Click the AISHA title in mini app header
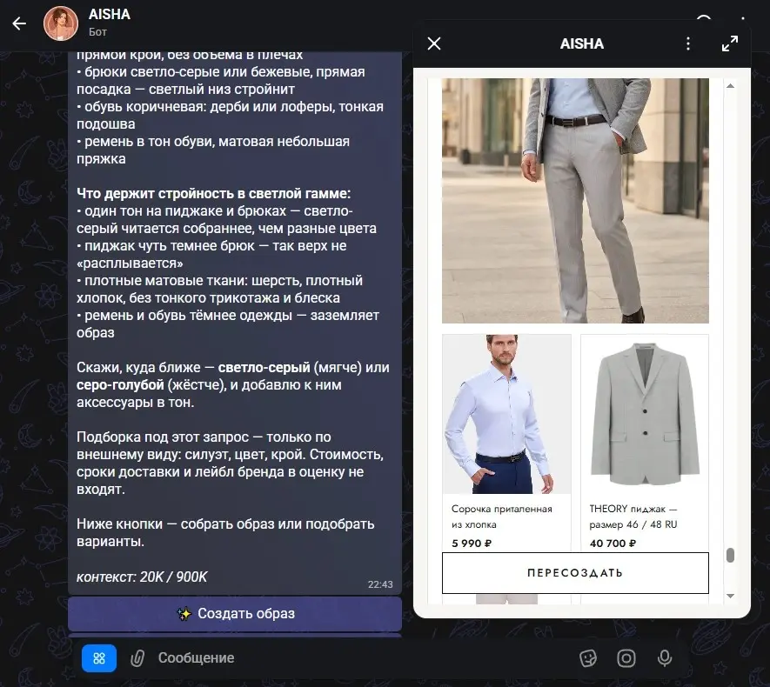Screen dimensions: 770x687 click(x=581, y=43)
